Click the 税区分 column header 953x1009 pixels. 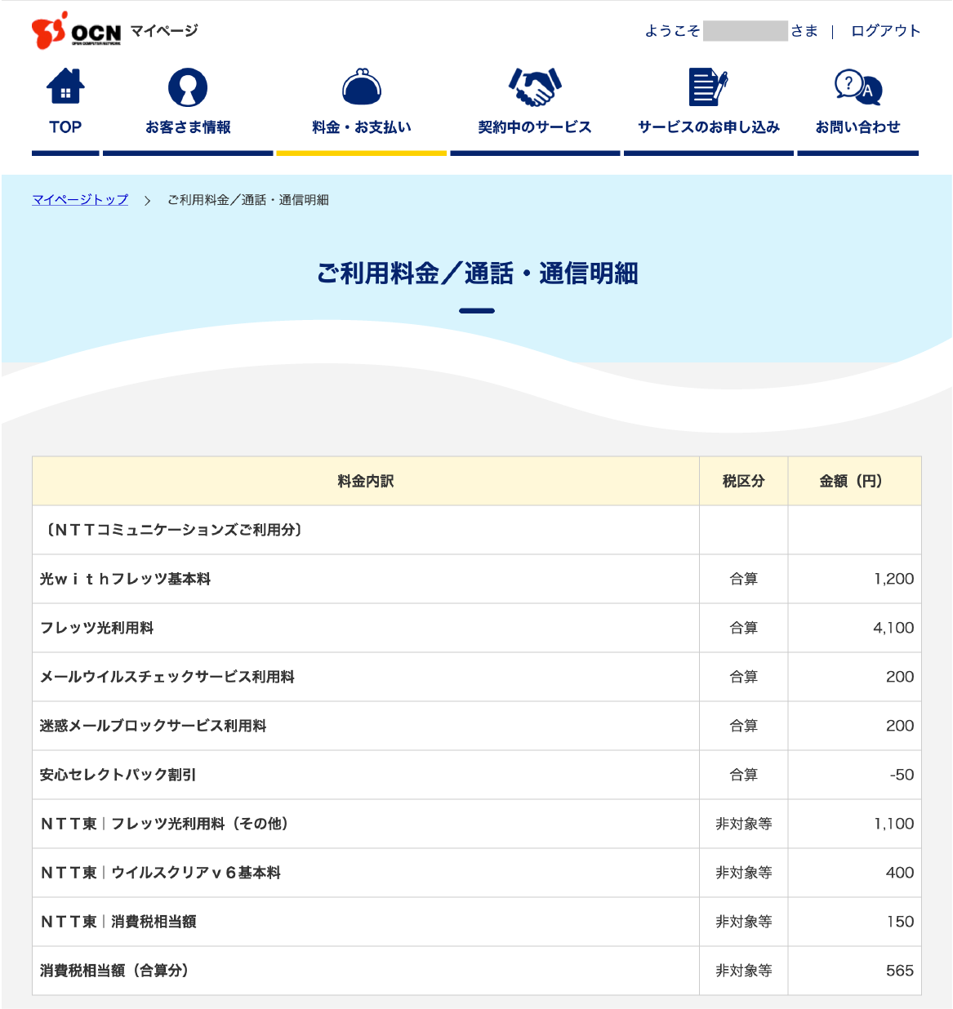(x=744, y=481)
